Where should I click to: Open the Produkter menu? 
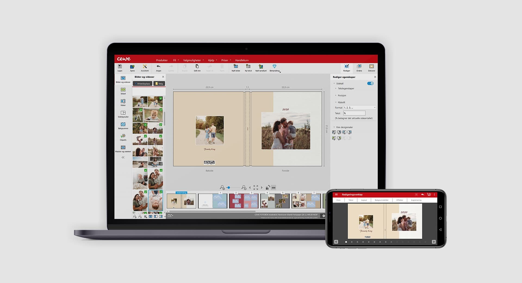pyautogui.click(x=162, y=60)
